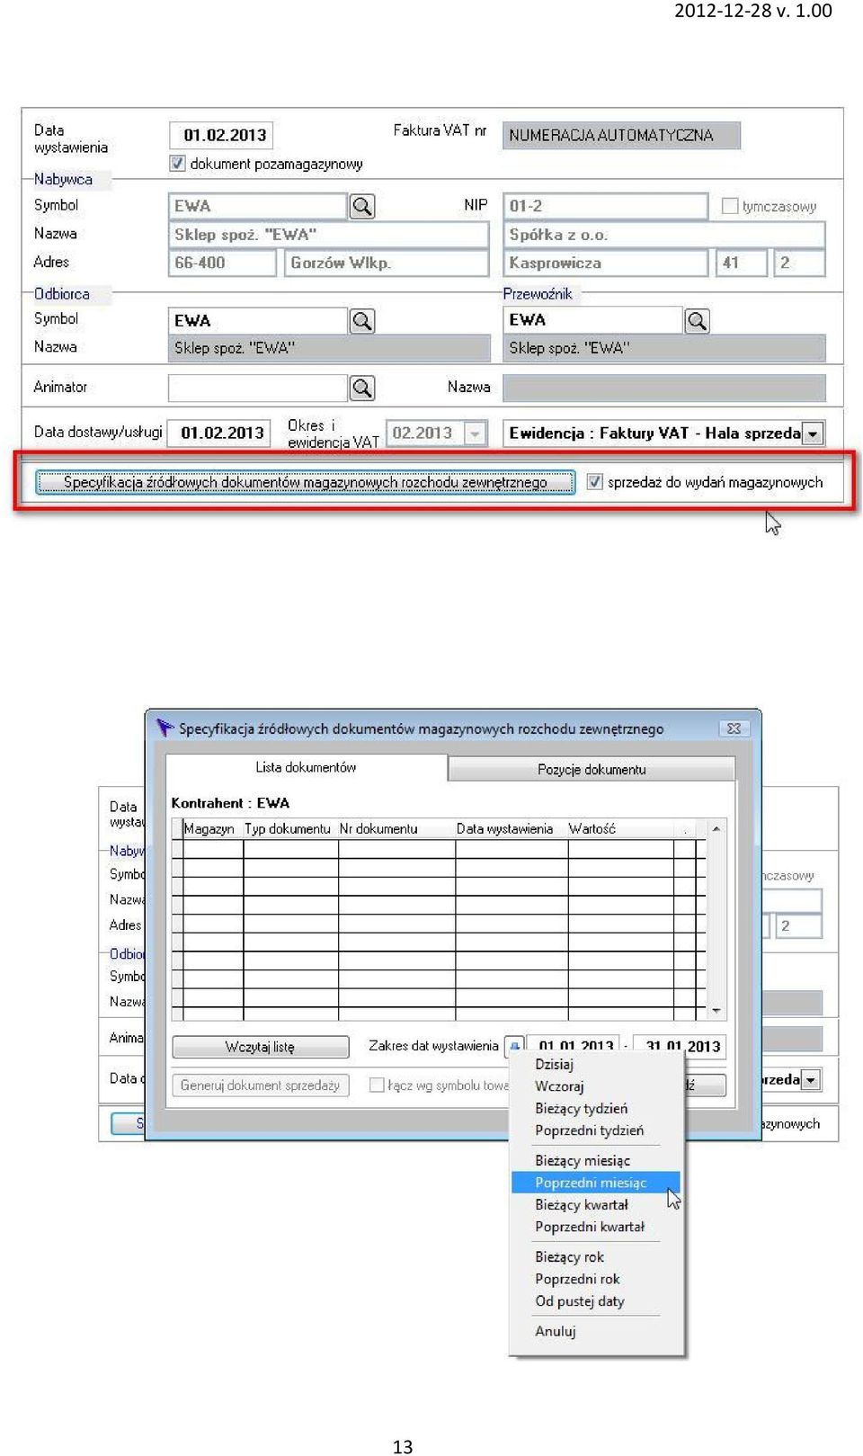Click Przewoźnik symbol field EWA
The height and width of the screenshot is (1456, 863).
[593, 320]
